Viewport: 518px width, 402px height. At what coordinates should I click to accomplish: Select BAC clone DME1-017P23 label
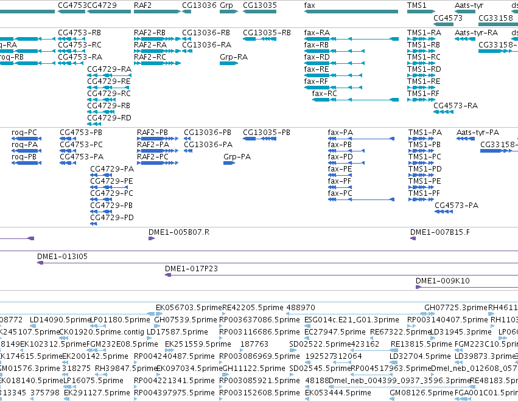(x=191, y=269)
